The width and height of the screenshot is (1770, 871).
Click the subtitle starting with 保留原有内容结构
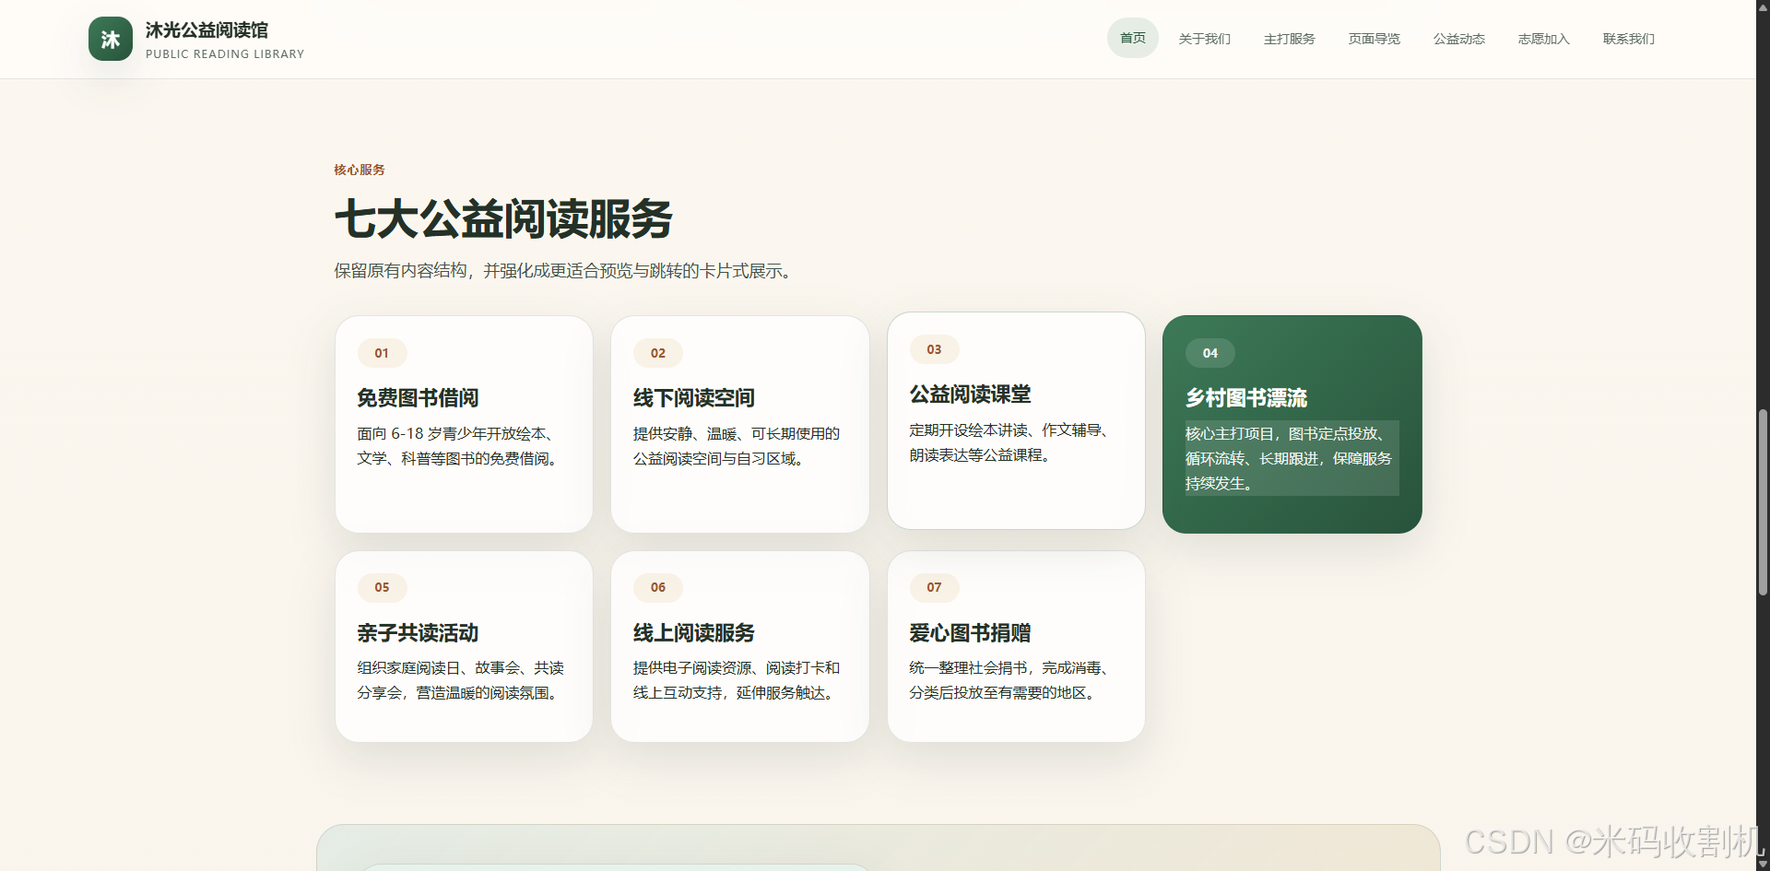click(x=566, y=271)
